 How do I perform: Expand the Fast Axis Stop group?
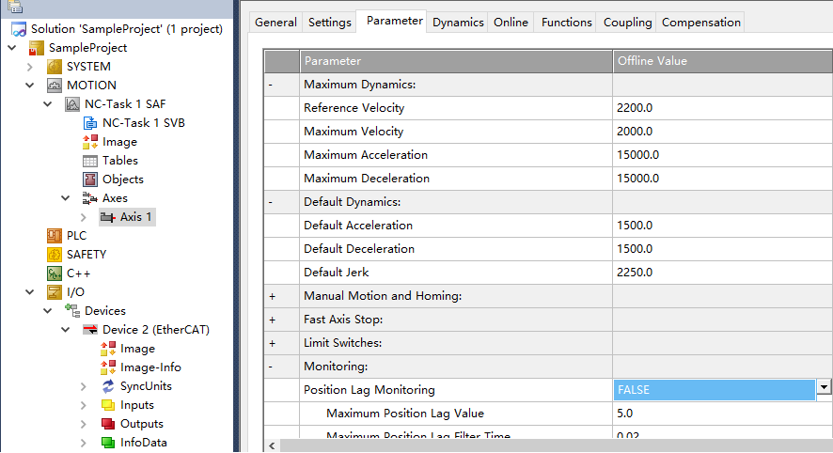(x=272, y=320)
